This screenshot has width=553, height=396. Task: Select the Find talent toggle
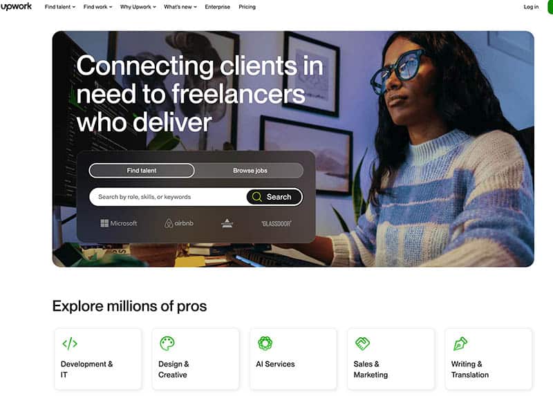142,170
